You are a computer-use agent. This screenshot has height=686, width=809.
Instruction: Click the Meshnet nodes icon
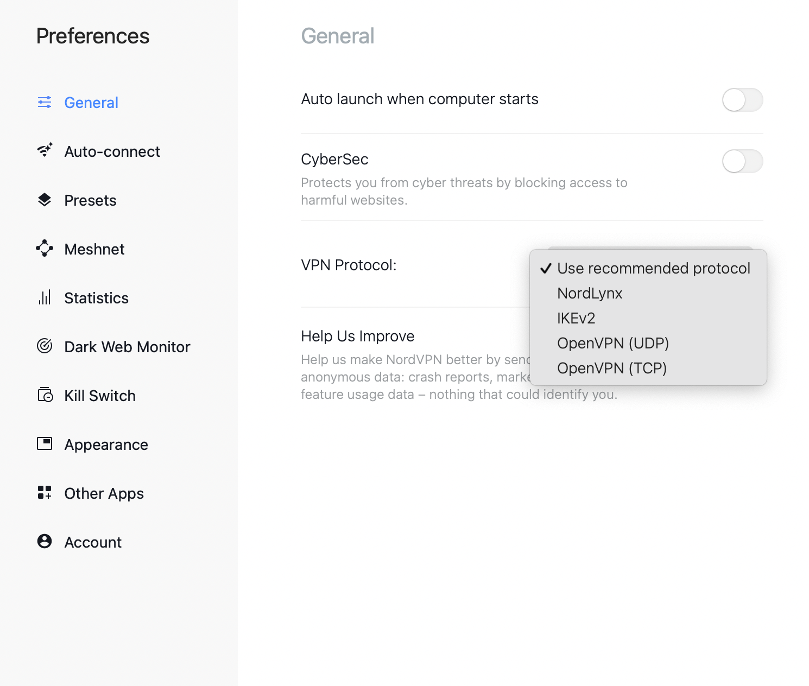tap(45, 249)
